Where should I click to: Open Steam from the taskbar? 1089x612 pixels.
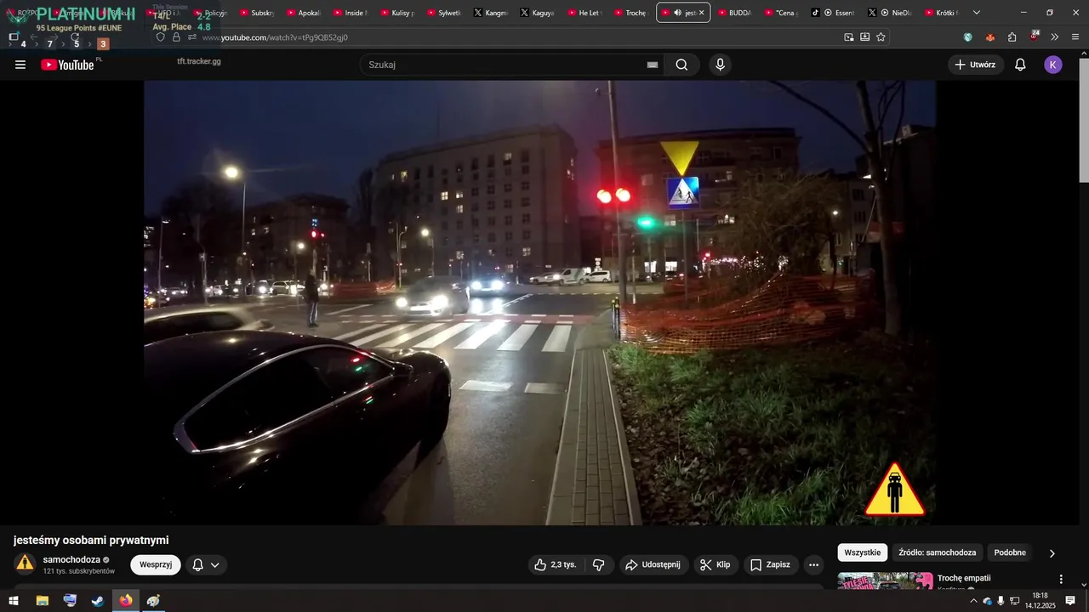98,601
